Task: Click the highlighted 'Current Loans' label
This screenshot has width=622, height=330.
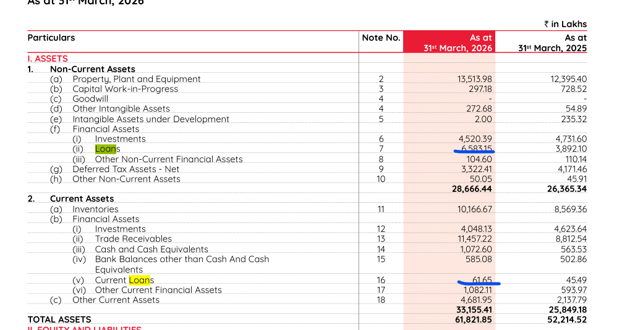Action: pos(124,280)
